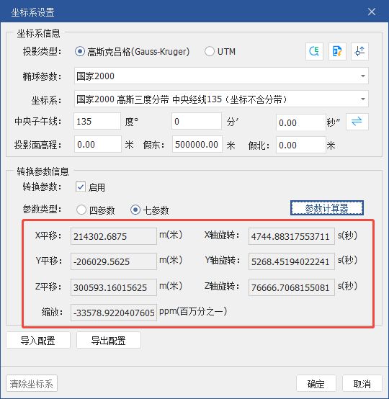
Task: Click the ppm(百万分之一) unit text
Action: click(193, 311)
